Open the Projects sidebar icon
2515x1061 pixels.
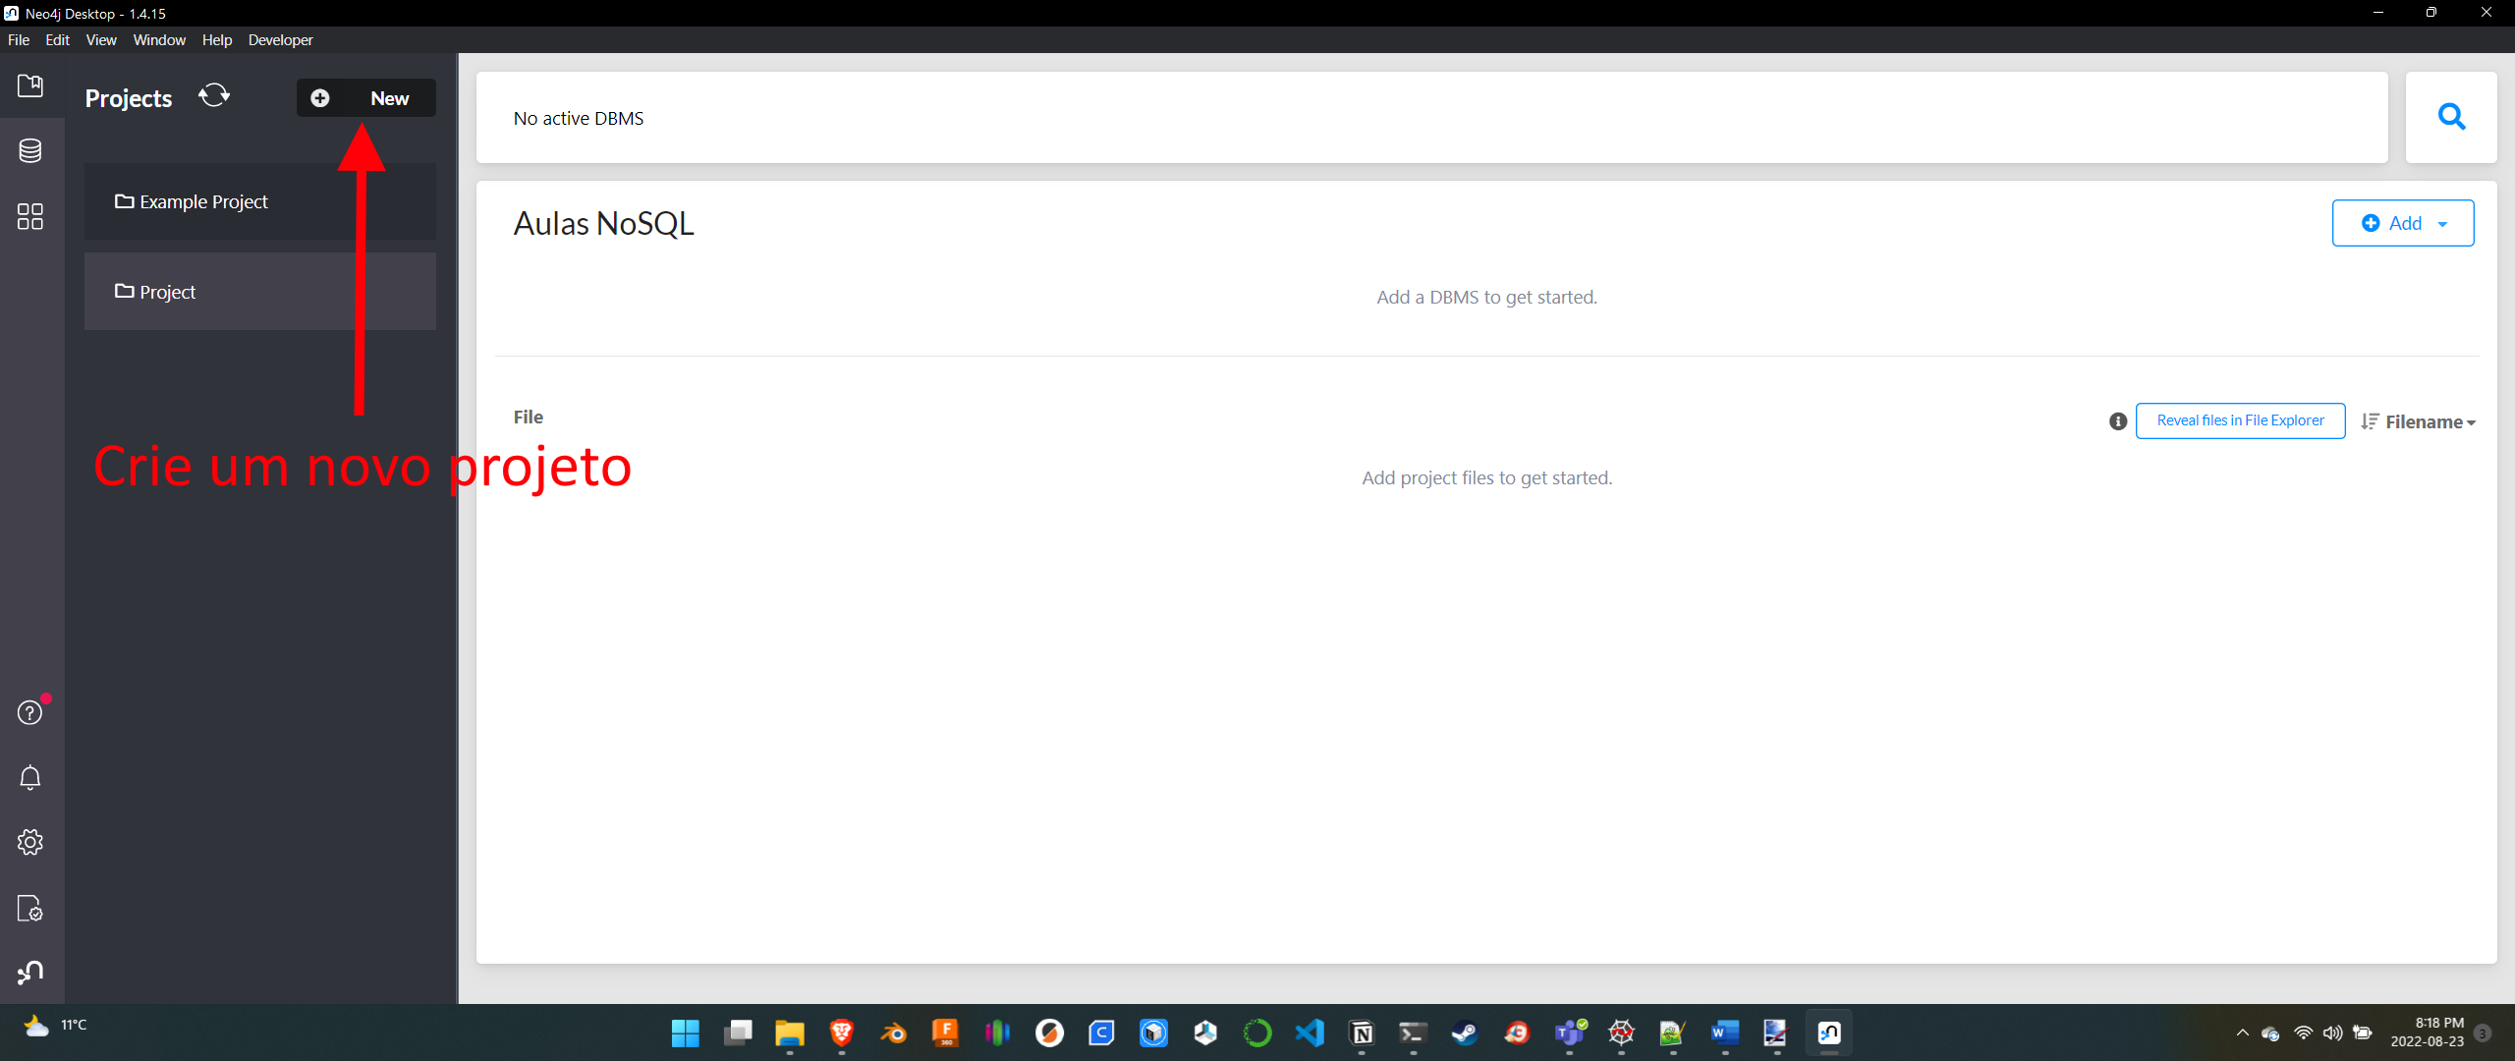[x=30, y=86]
